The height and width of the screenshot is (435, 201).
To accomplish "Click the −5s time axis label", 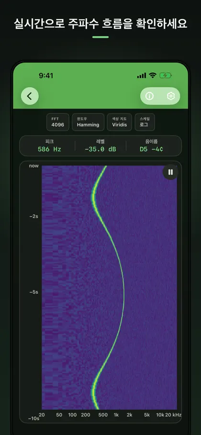I will (x=33, y=292).
